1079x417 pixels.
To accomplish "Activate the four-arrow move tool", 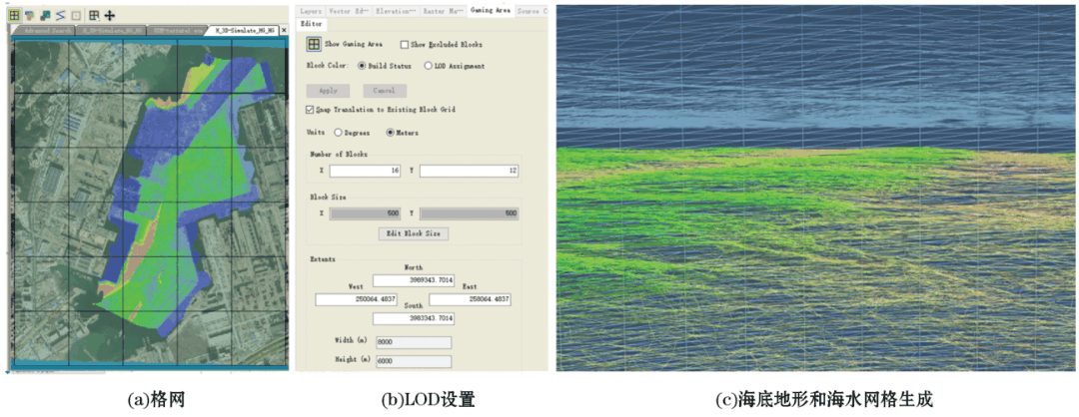I will pos(109,15).
